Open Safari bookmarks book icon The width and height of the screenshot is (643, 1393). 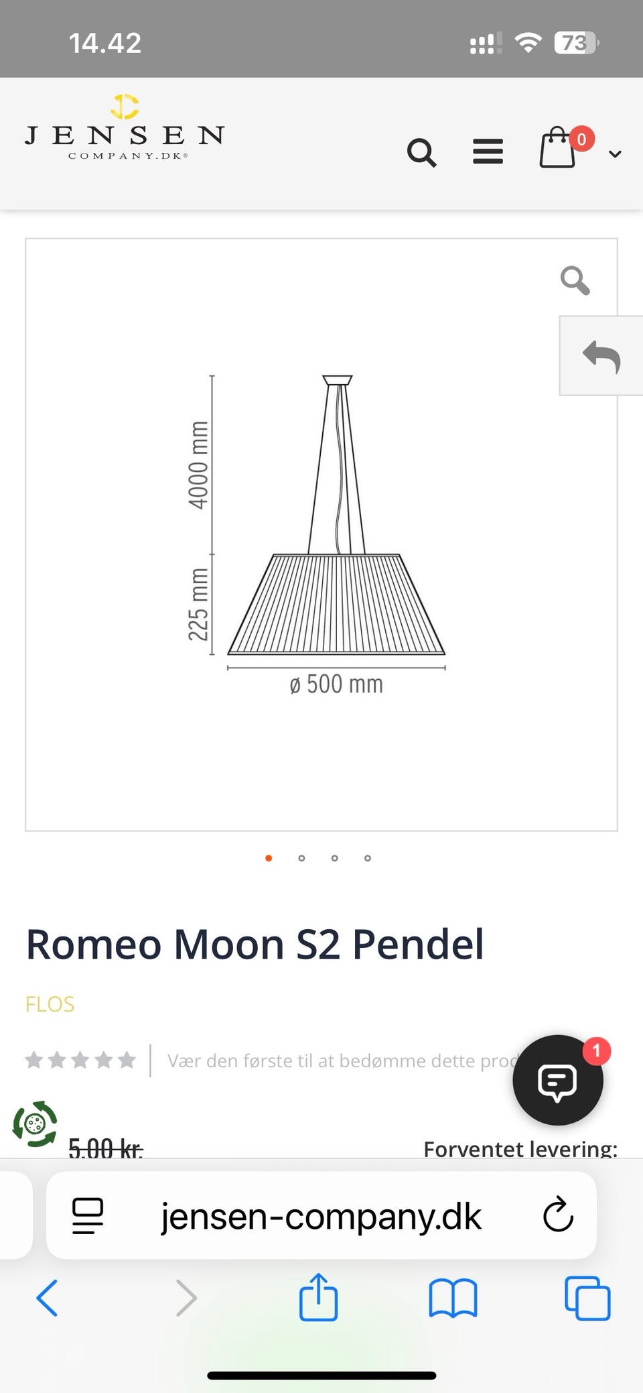click(x=453, y=1298)
